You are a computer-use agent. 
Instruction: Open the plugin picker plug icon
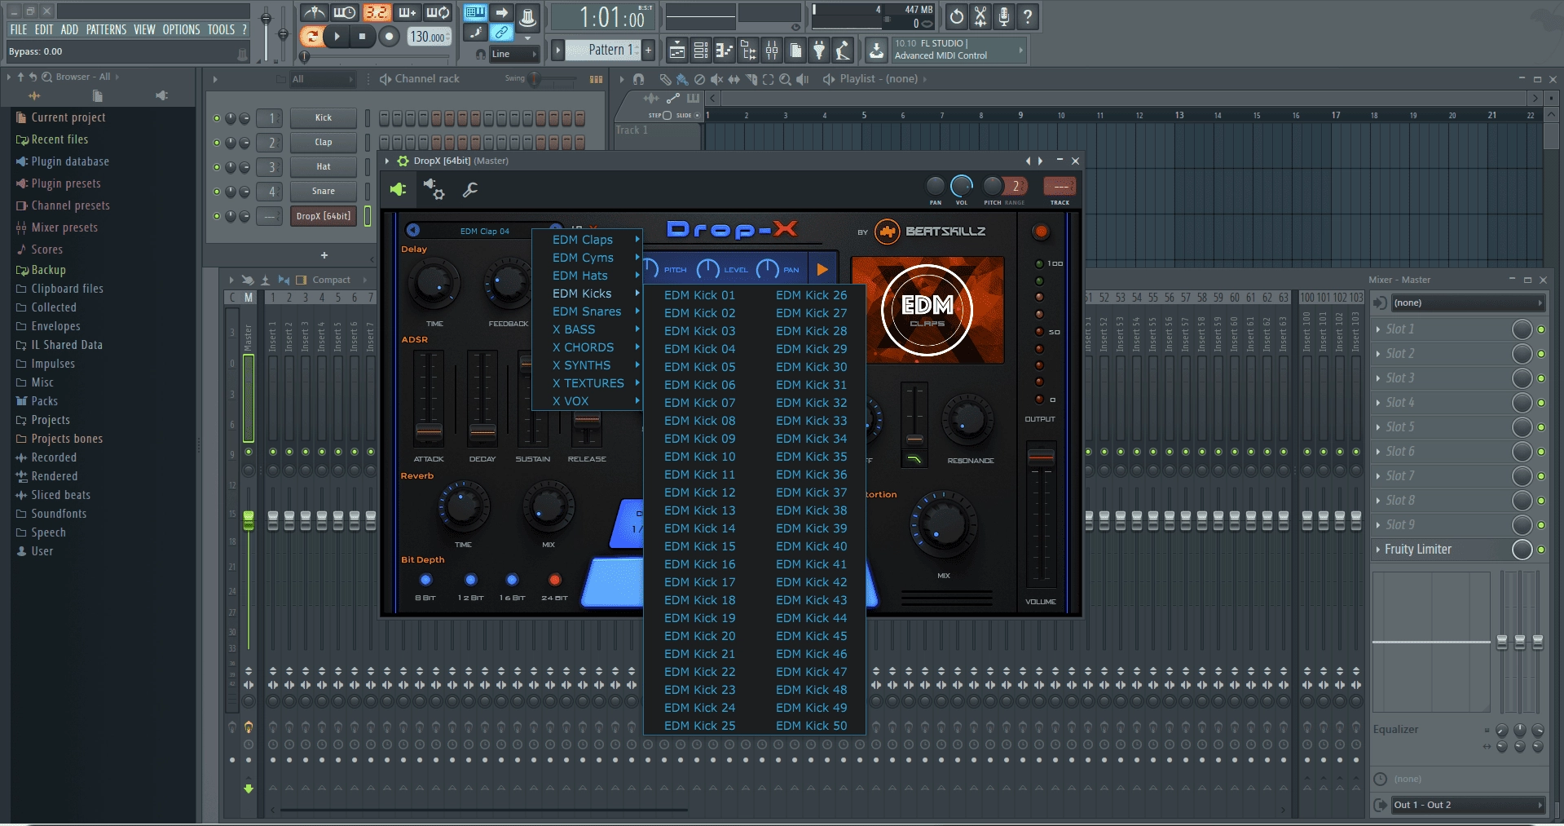pyautogui.click(x=819, y=51)
